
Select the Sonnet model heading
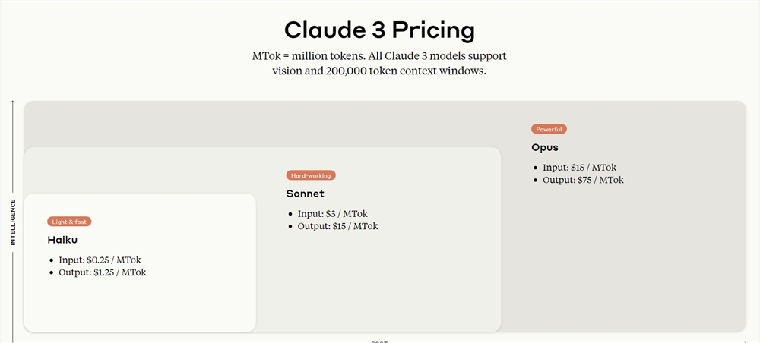[305, 194]
